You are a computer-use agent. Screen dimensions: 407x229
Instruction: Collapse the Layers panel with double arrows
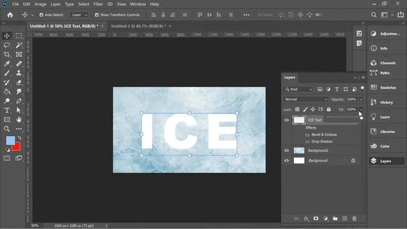355,78
